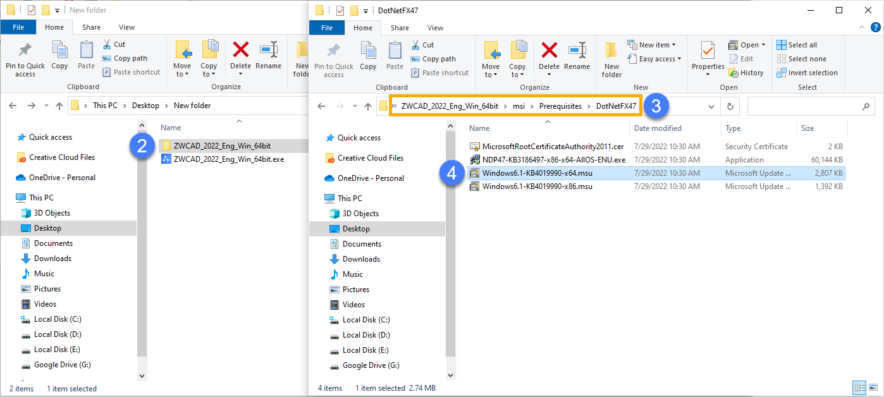Image resolution: width=884 pixels, height=397 pixels.
Task: Refresh the DotNetFX47 folder view
Action: [730, 107]
